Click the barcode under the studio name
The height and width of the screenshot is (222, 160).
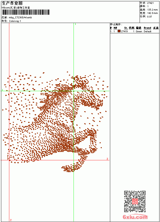coord(26,12)
